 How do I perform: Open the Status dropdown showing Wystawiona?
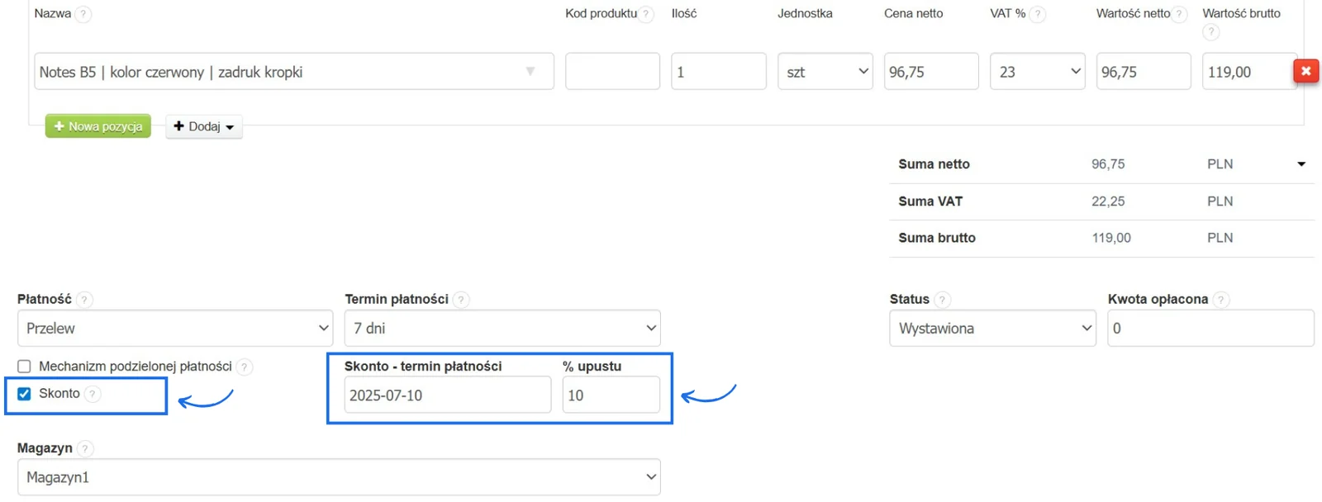point(993,329)
